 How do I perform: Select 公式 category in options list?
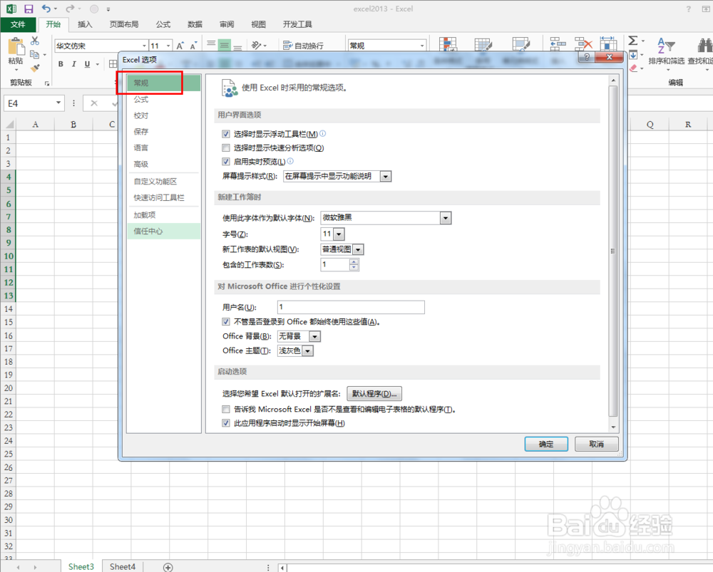point(163,100)
